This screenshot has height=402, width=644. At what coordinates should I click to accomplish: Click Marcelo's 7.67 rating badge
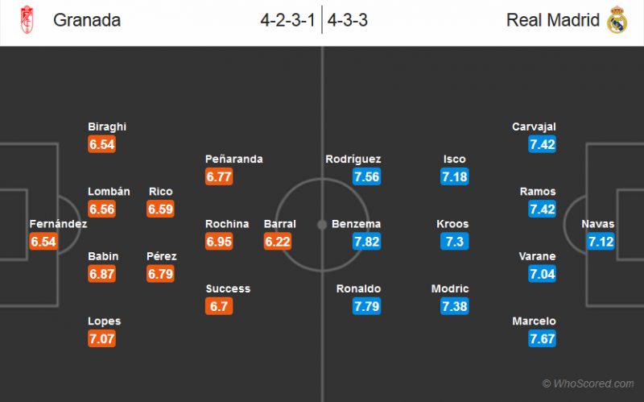click(543, 338)
